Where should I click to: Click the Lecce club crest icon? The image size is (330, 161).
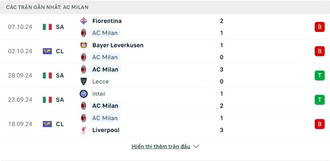(84, 82)
